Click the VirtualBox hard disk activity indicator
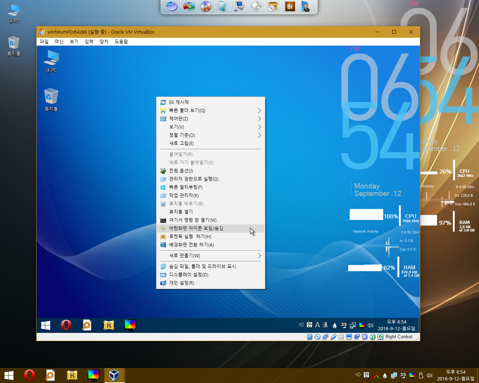The height and width of the screenshot is (383, 479). coord(309,337)
